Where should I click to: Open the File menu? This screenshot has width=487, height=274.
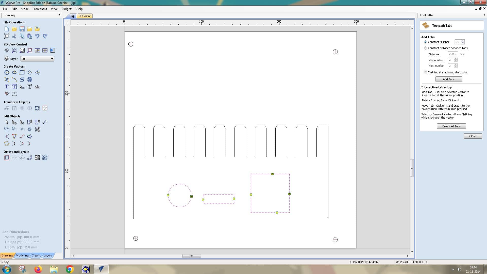[x=5, y=9]
